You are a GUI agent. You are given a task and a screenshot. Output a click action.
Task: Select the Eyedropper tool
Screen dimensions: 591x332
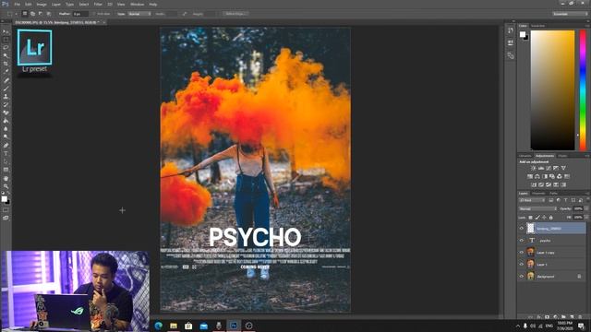(6, 72)
